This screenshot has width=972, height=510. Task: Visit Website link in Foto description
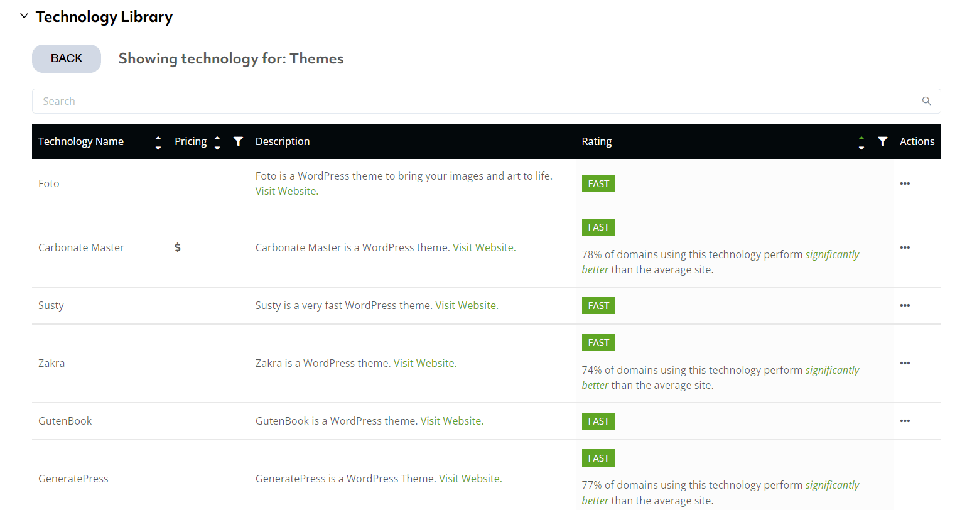(286, 191)
